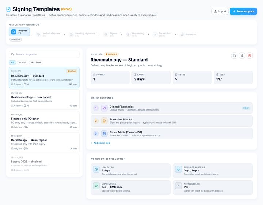Delete the template with trash icon
Viewport: 263px width, 205px height.
(x=249, y=55)
